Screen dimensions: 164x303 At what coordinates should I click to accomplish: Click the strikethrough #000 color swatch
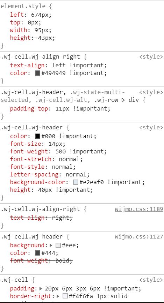tap(37, 136)
